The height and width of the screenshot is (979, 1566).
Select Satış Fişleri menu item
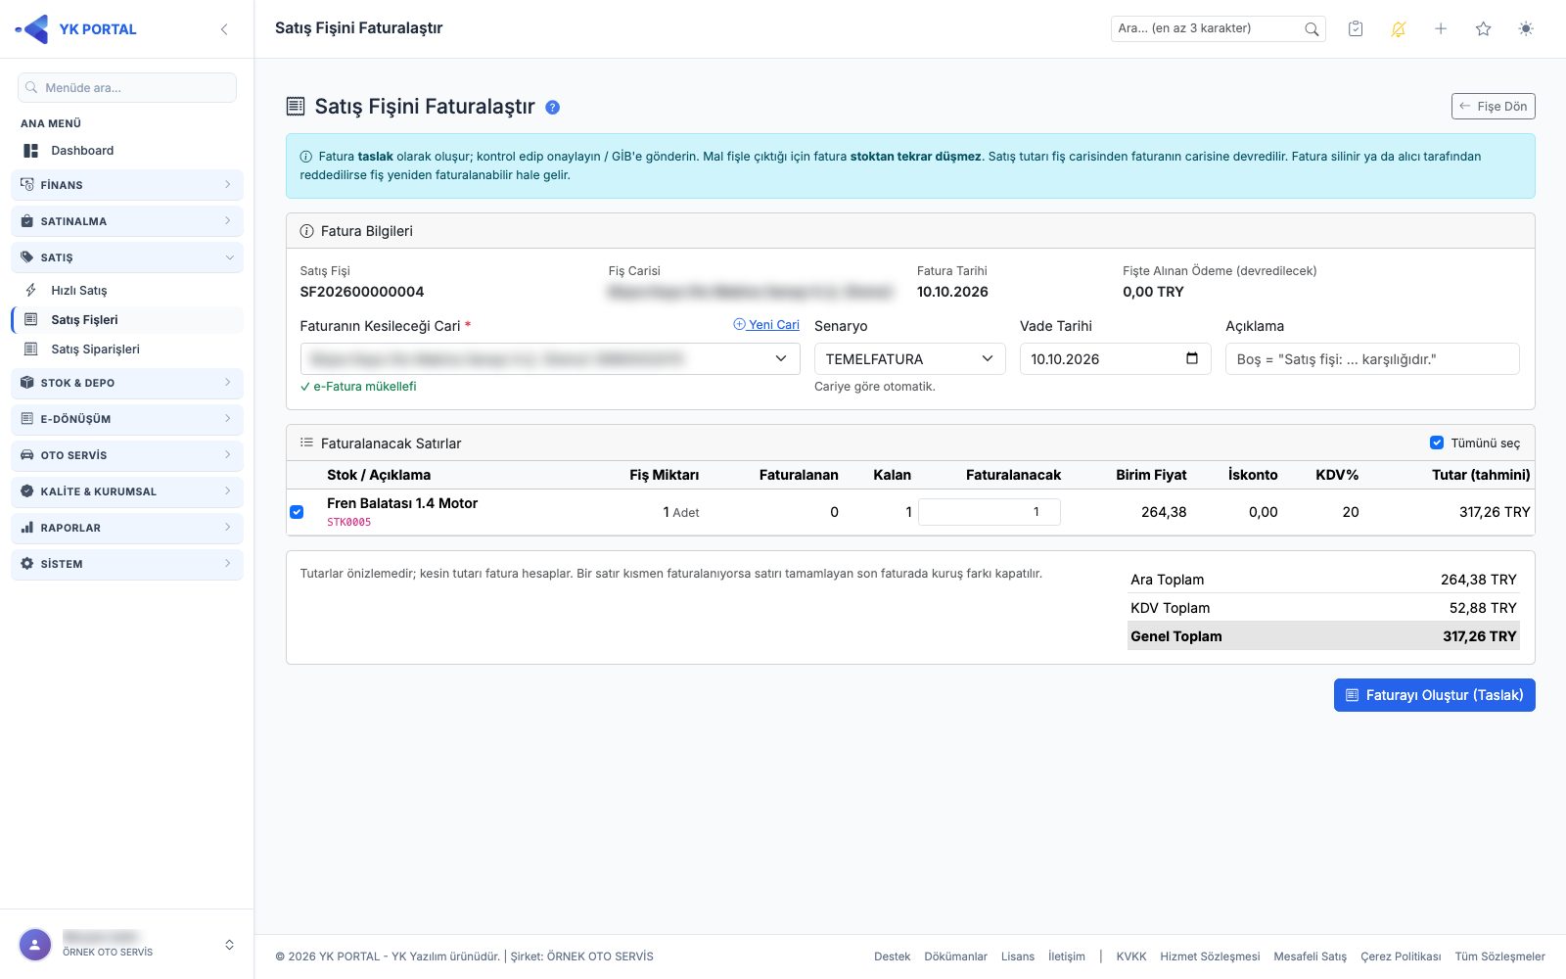coord(127,320)
